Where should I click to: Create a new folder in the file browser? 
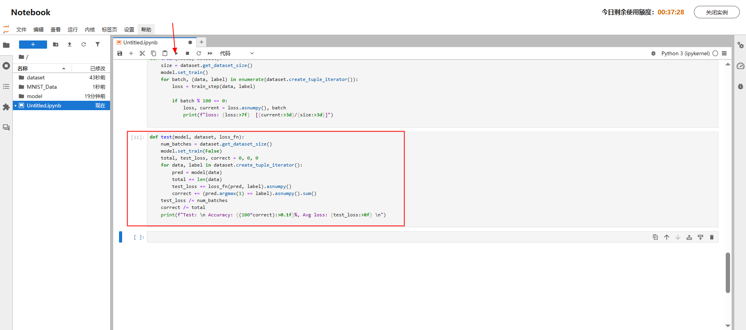[x=56, y=44]
